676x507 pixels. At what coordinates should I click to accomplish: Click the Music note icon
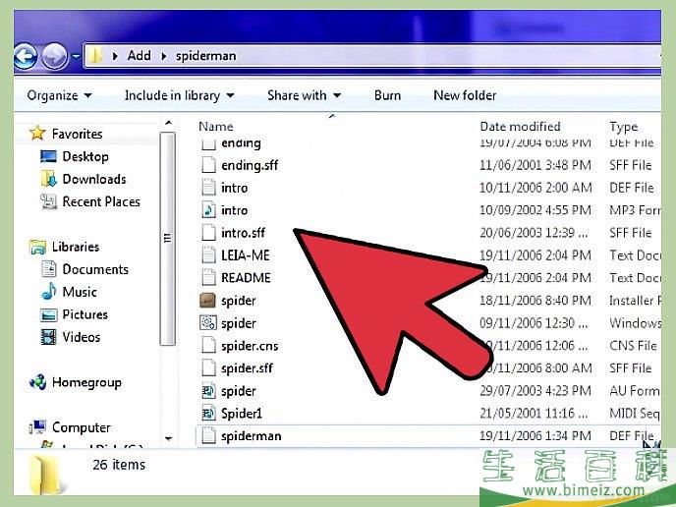49,291
